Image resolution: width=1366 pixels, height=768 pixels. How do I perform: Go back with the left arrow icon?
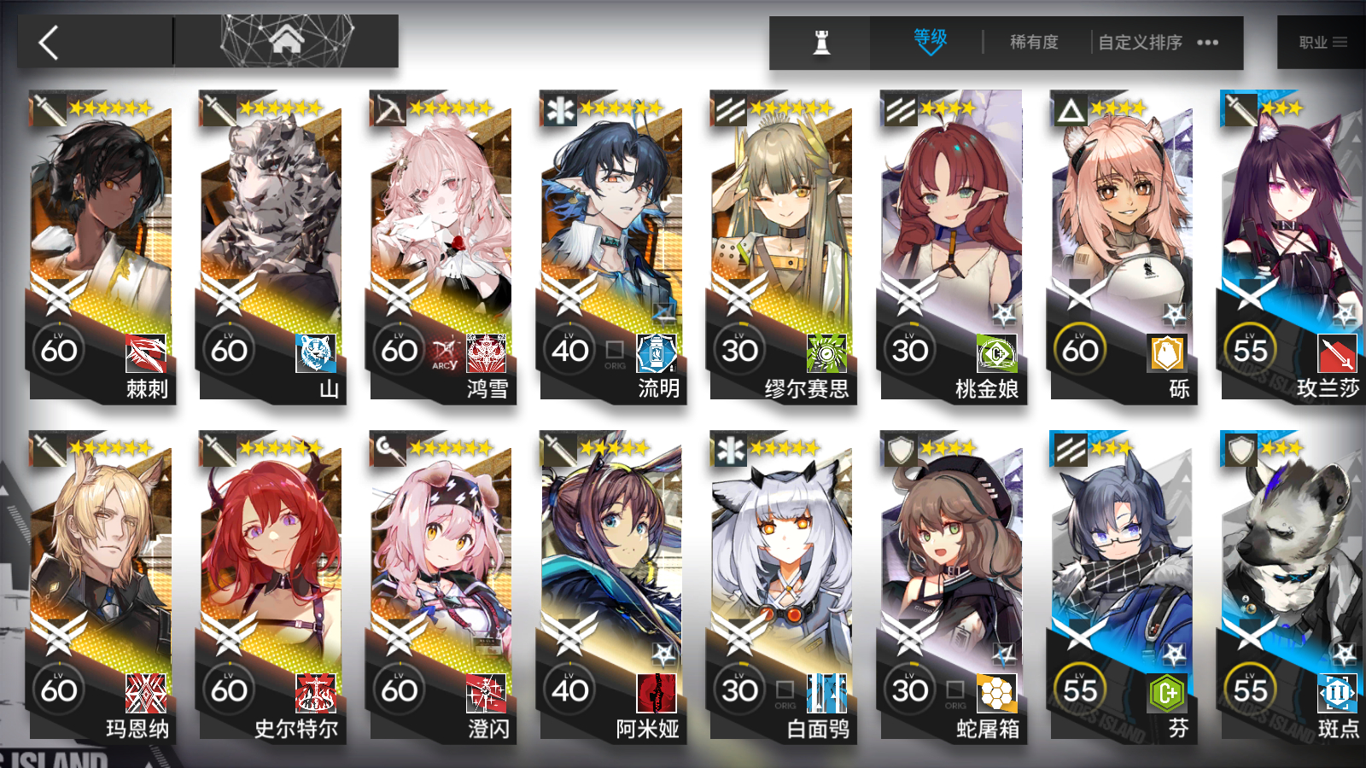click(49, 42)
